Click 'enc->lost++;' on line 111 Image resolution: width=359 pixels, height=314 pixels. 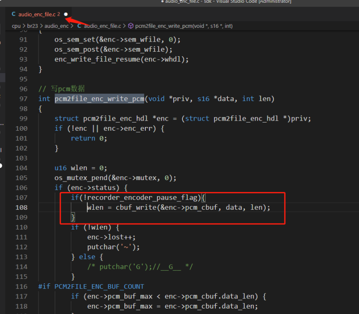point(111,237)
